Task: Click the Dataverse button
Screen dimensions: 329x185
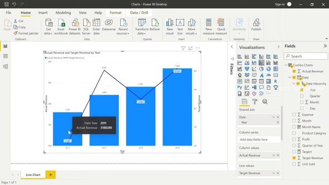Action: tap(108, 25)
